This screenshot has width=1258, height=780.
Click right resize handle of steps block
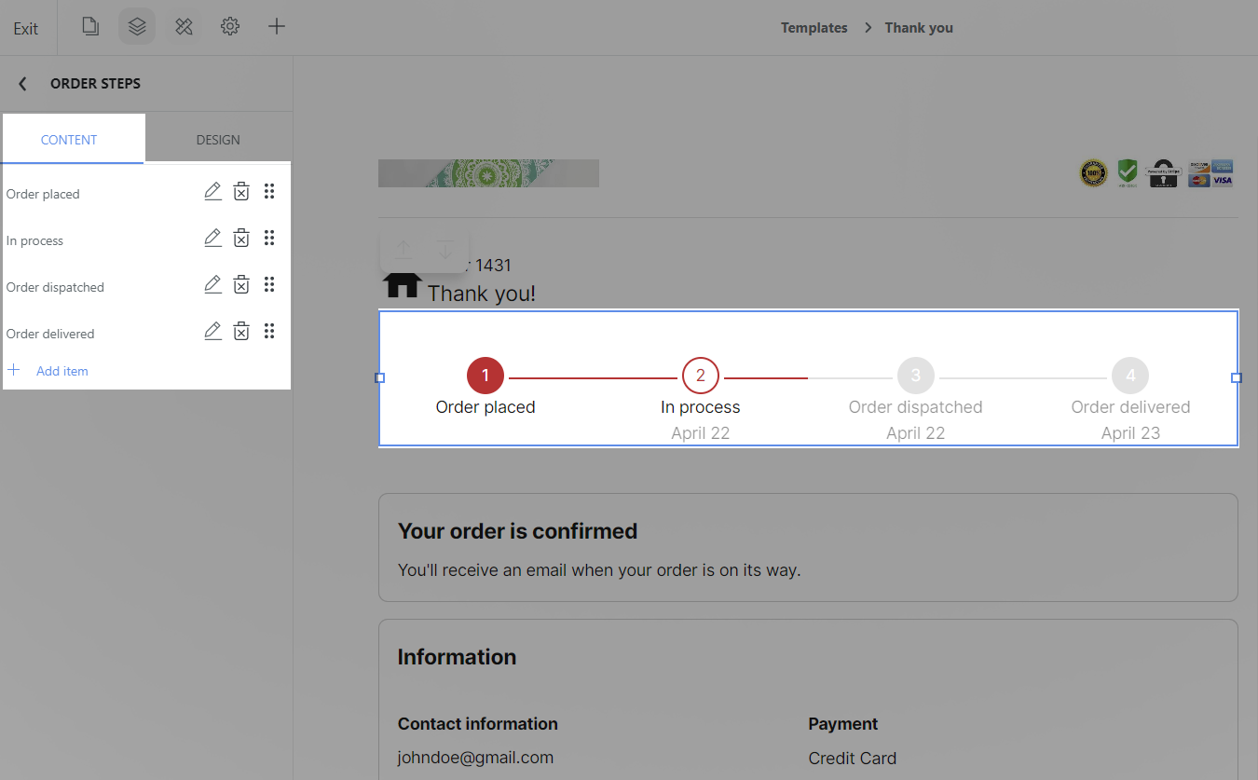click(x=1237, y=377)
